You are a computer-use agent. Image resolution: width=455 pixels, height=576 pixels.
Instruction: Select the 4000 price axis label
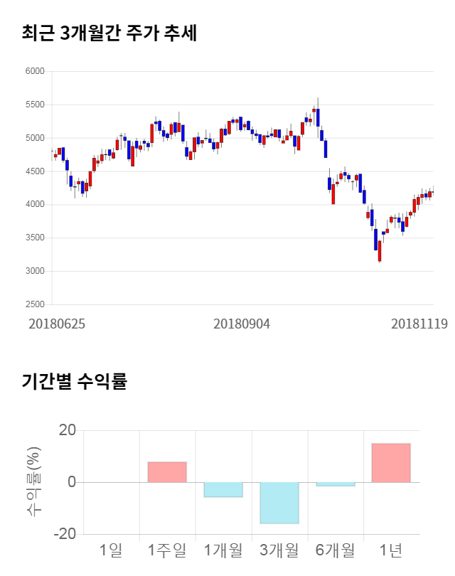tap(36, 205)
